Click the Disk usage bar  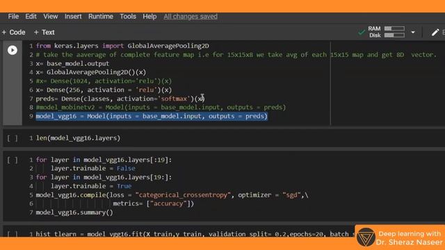point(394,35)
